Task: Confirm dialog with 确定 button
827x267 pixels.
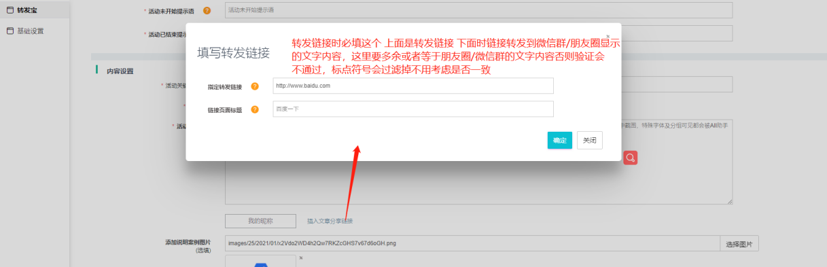Action: tap(559, 140)
